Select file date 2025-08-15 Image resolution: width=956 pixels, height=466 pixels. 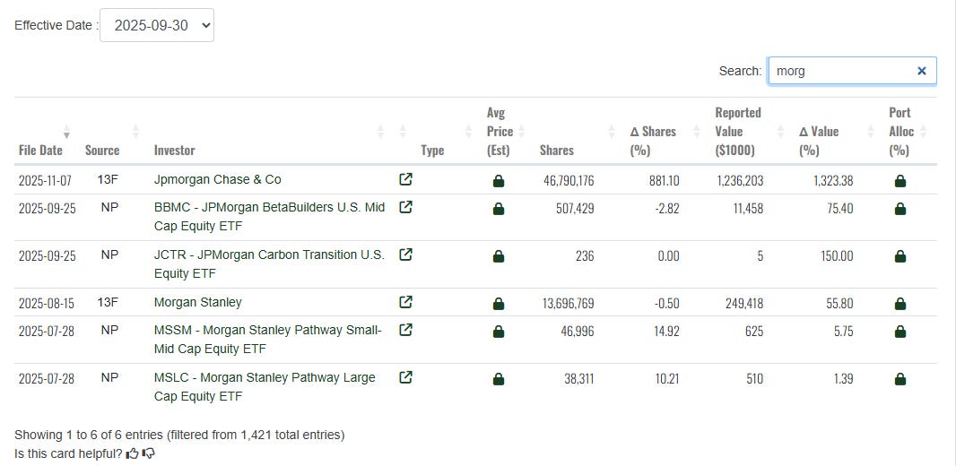tap(45, 304)
